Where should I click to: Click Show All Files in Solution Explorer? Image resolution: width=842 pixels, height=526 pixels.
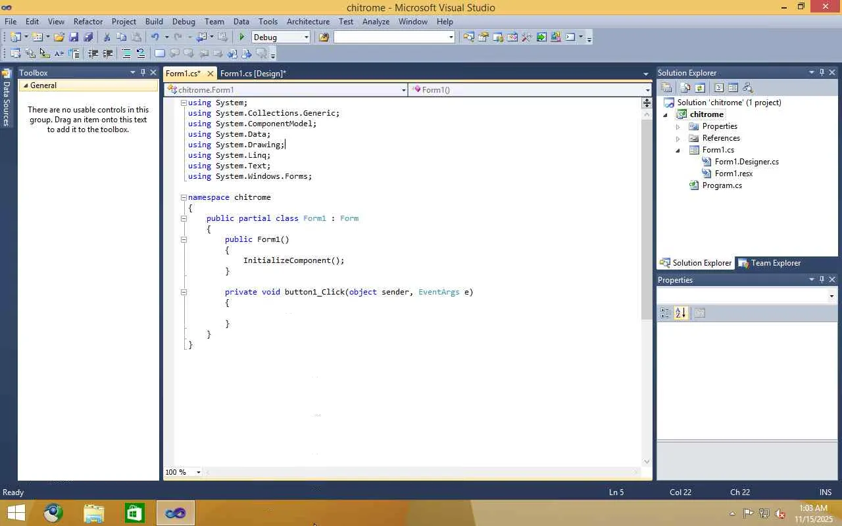(685, 87)
